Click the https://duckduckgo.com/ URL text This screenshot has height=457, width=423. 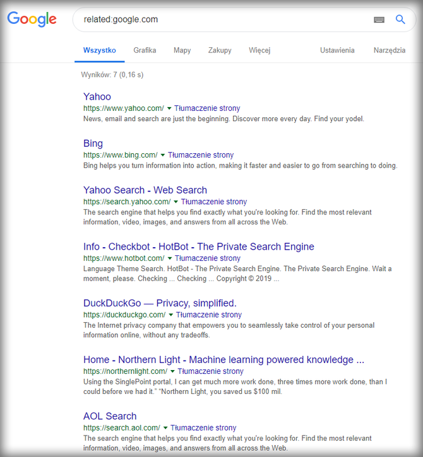[x=124, y=315]
